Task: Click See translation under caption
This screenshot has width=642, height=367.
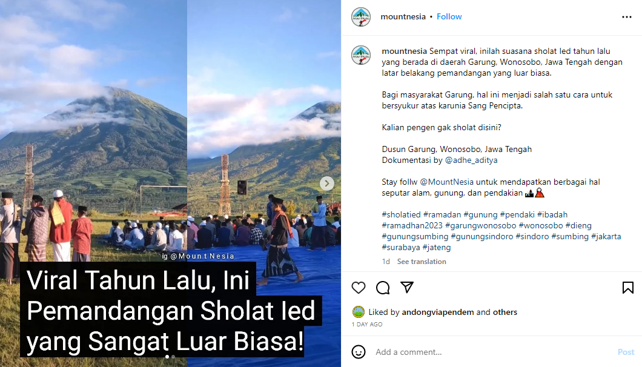Action: 422,262
